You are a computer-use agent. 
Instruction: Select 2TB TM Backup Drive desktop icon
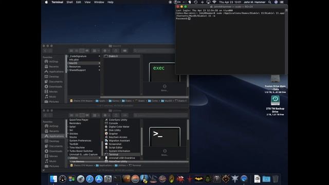[275, 105]
